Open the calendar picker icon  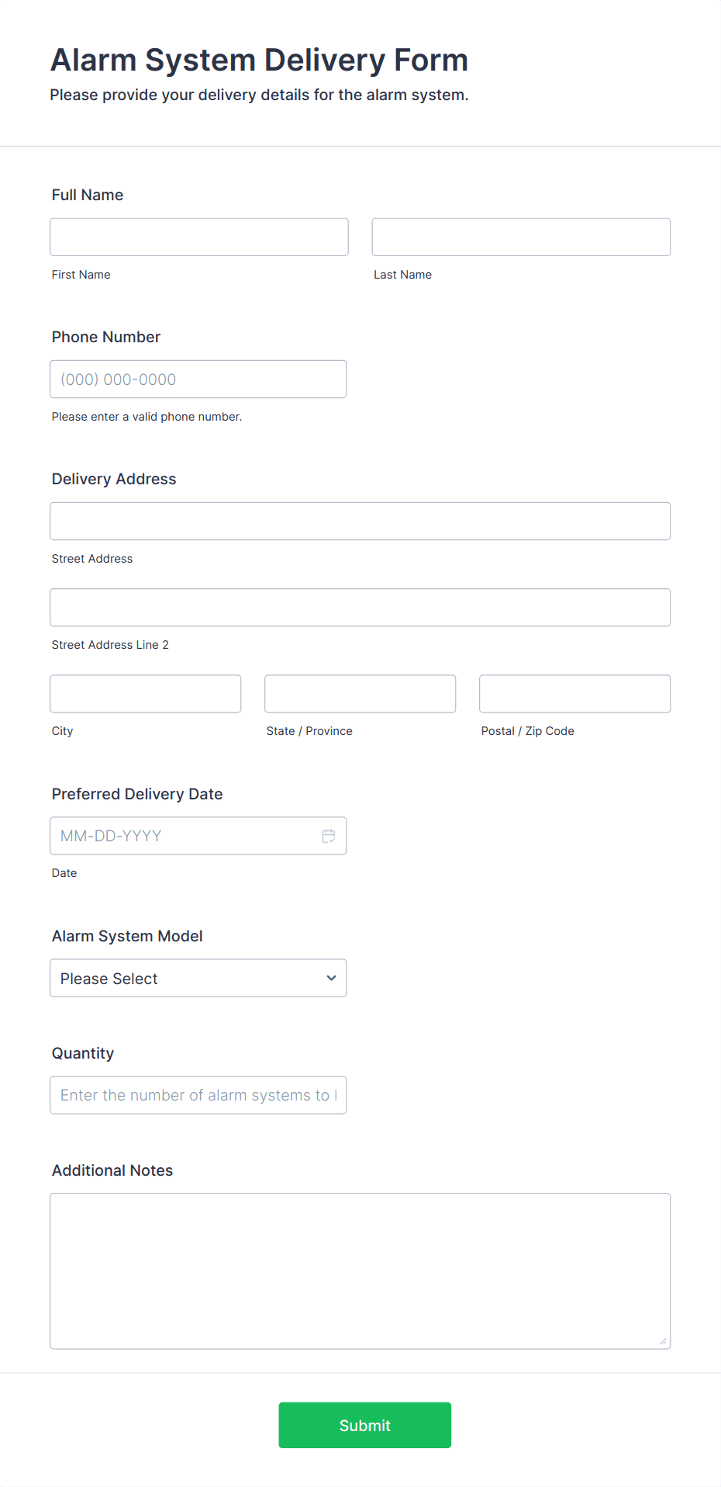click(329, 836)
